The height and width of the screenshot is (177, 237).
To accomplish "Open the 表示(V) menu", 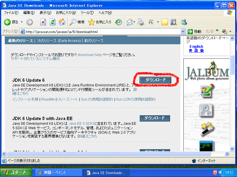I will [45, 13].
